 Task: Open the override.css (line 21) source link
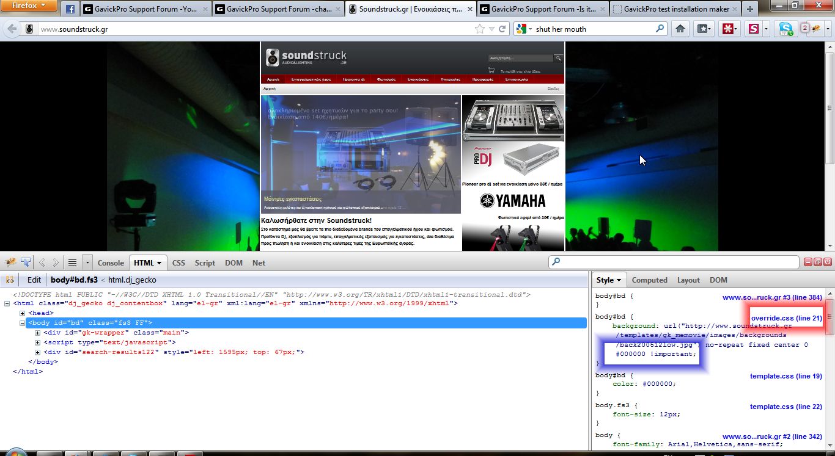[786, 318]
